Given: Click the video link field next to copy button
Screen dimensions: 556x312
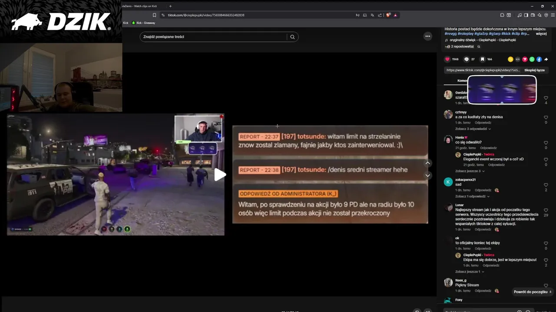Looking at the screenshot, I should [483, 70].
